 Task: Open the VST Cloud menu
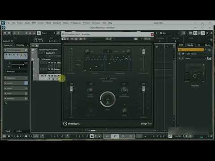96,23
